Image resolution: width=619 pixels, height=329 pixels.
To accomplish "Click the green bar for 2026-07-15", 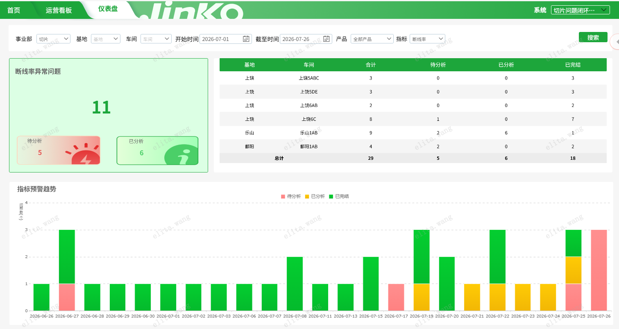I will [x=371, y=284].
